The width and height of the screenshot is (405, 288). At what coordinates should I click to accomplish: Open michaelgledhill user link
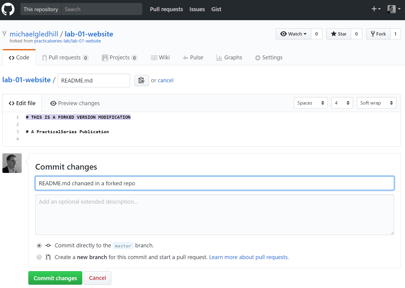(x=34, y=34)
